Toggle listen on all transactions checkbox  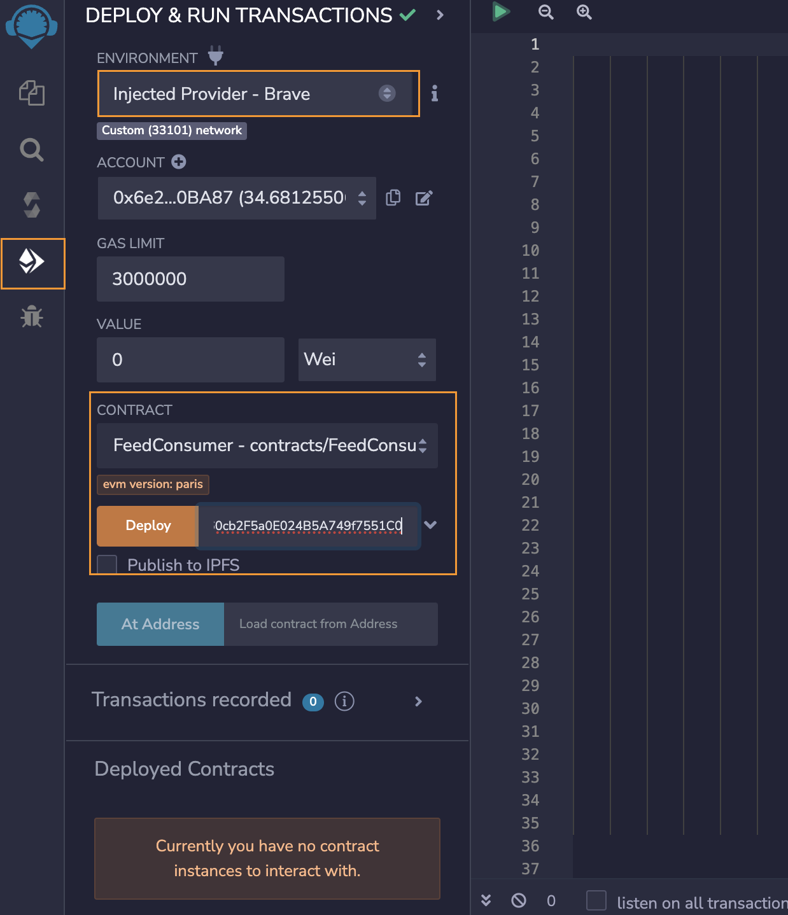tap(596, 900)
